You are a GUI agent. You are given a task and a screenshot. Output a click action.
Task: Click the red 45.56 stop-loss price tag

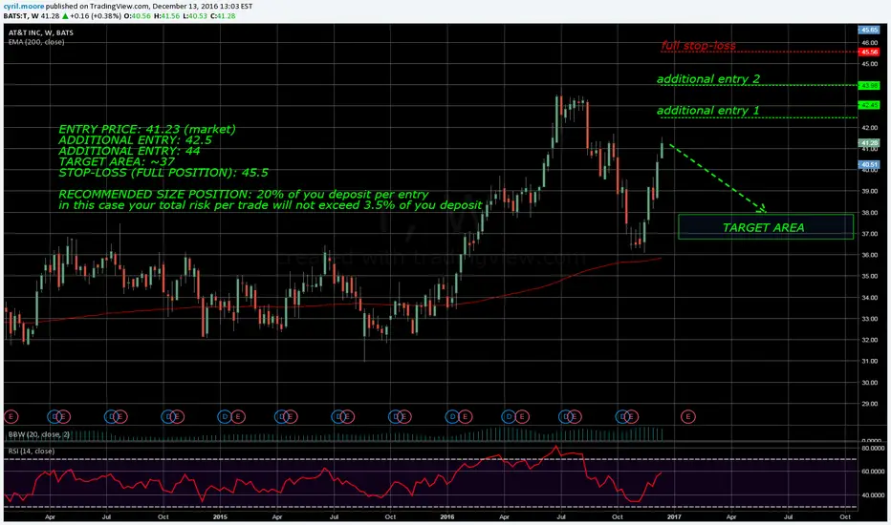[869, 52]
